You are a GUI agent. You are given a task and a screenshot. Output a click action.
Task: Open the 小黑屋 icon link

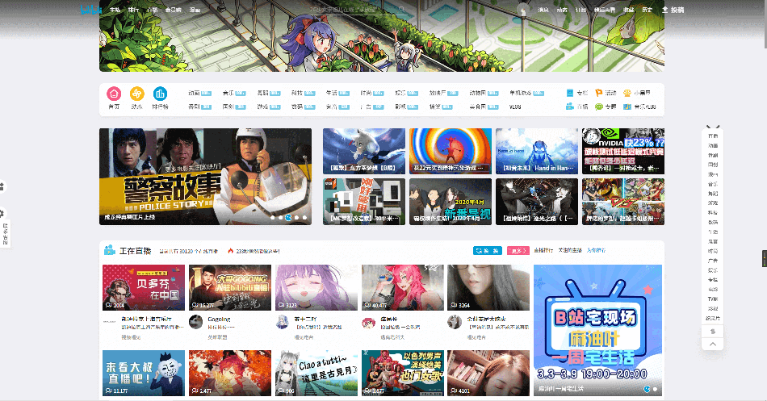tap(627, 93)
